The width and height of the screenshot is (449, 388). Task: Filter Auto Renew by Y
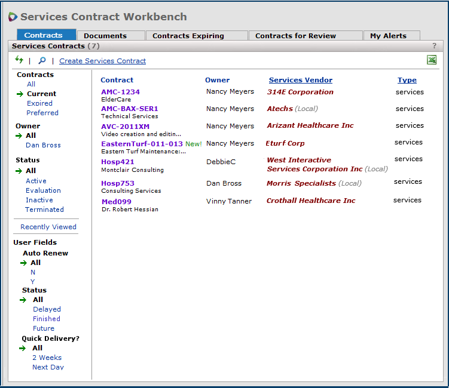click(x=33, y=282)
